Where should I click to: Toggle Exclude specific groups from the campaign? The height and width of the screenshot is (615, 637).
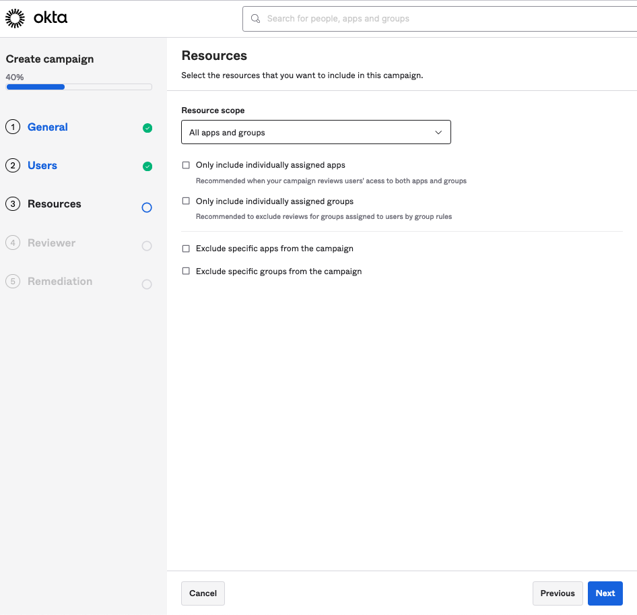point(187,271)
